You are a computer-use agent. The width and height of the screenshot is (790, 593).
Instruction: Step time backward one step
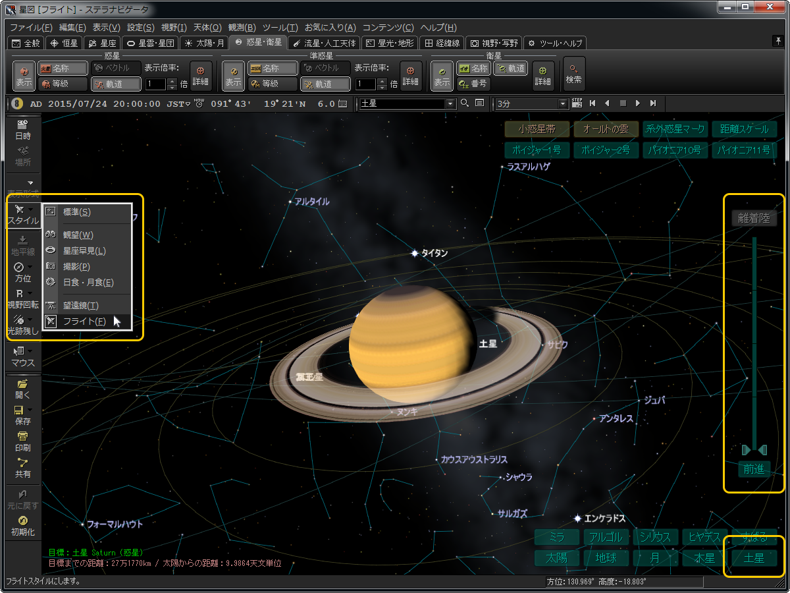pos(592,103)
